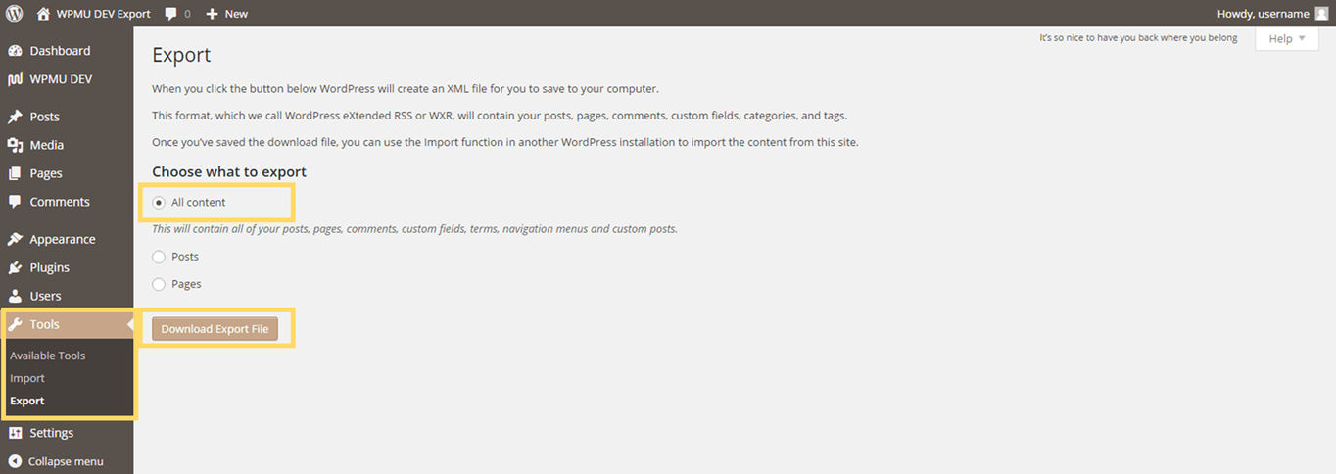1336x474 pixels.
Task: Visit the WPMU DEV Export site link
Action: pos(103,14)
